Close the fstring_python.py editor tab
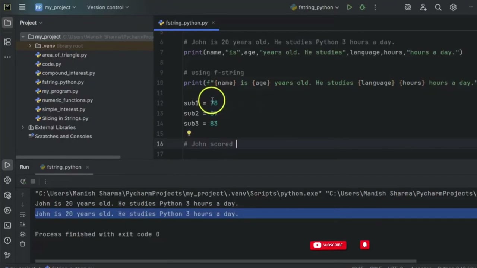This screenshot has width=477, height=268. pos(213,23)
